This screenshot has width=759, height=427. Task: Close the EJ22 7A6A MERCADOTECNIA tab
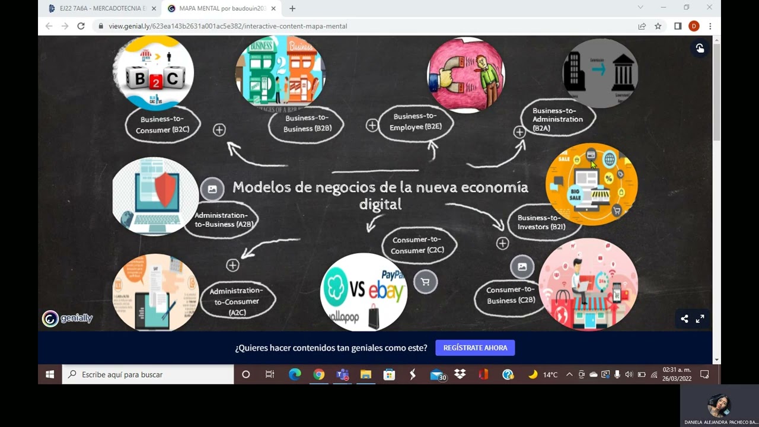(154, 8)
